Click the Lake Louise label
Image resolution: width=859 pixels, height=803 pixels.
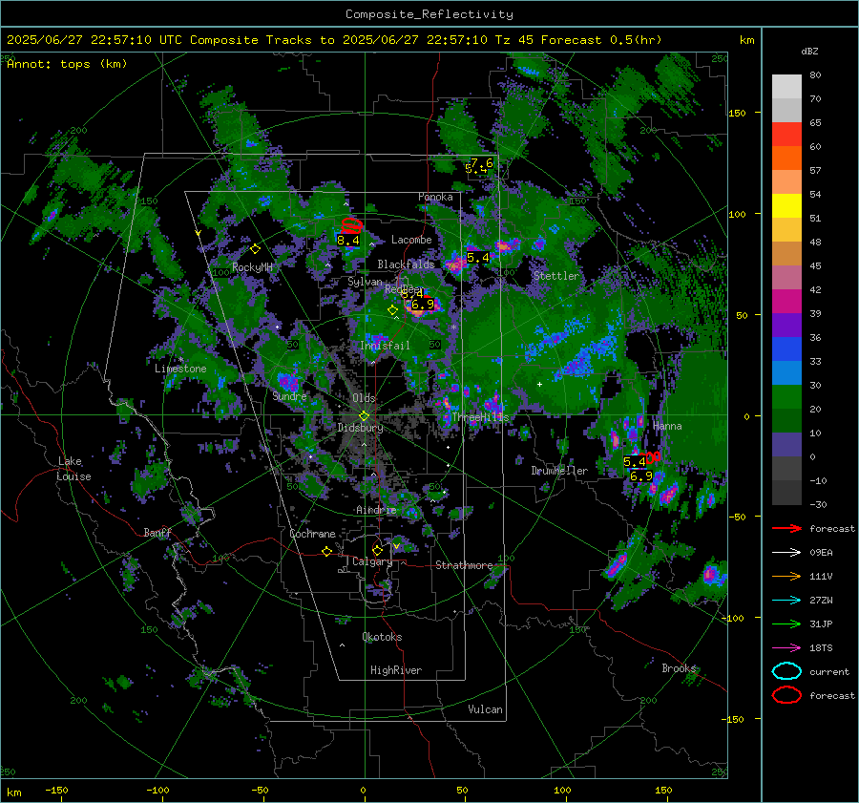(x=73, y=469)
